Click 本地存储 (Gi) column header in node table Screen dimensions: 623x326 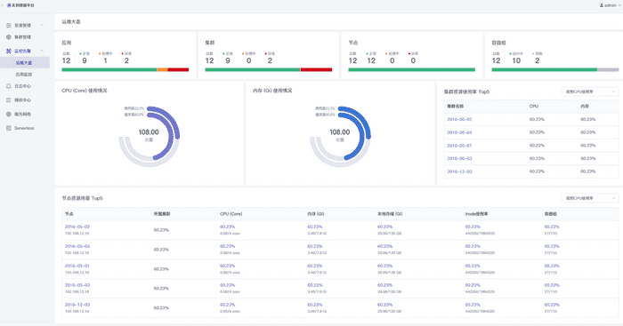point(390,214)
